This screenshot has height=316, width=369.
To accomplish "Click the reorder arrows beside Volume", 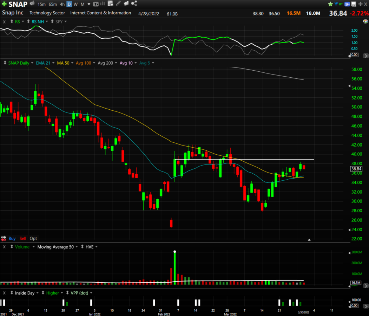I will [12, 247].
